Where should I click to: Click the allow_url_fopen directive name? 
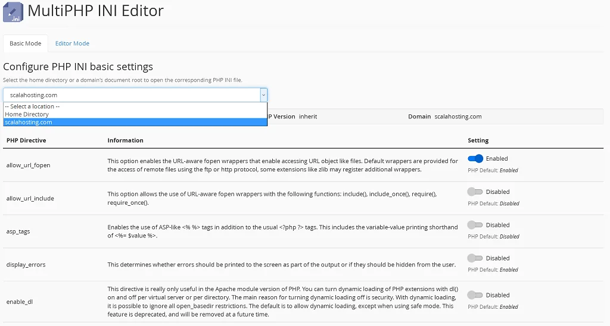pyautogui.click(x=28, y=165)
